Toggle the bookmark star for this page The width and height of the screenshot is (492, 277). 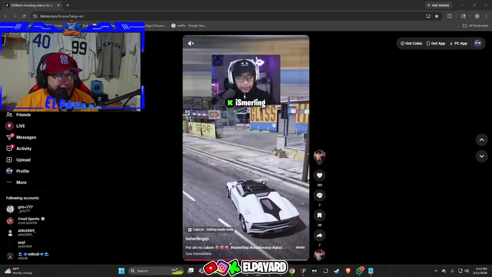[x=437, y=16]
